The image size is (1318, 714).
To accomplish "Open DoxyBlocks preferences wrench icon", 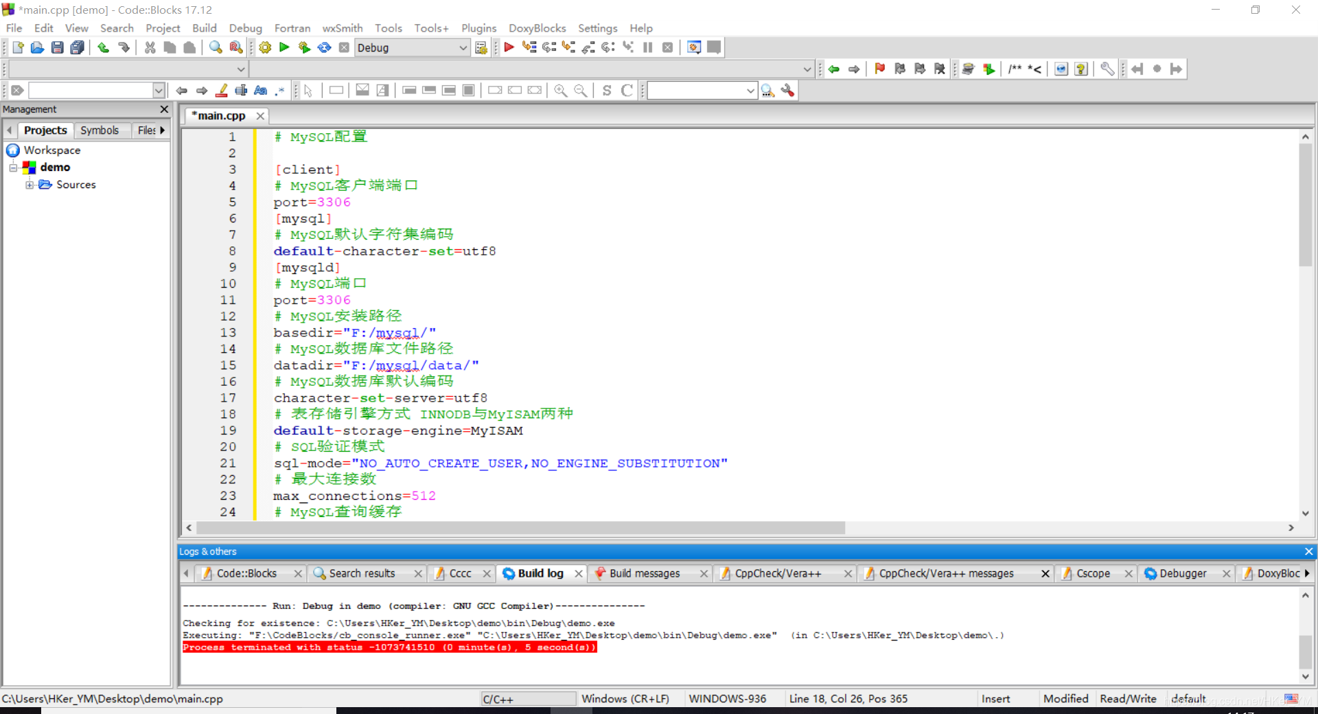I will (x=1107, y=69).
